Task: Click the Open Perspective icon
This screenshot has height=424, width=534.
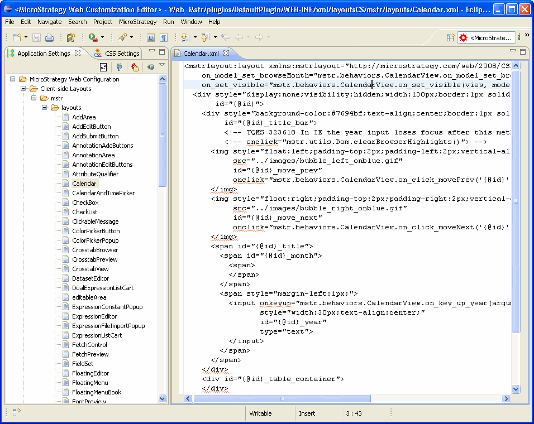Action: pyautogui.click(x=450, y=38)
